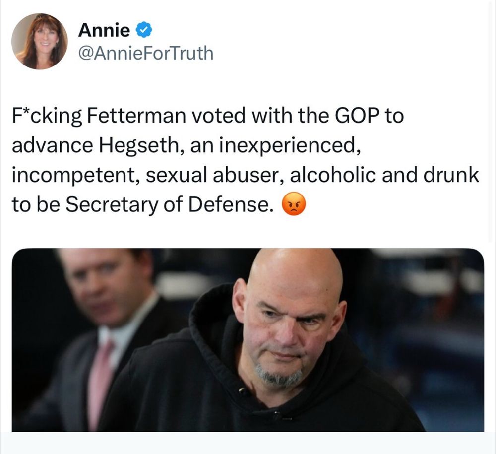Click the pink tie in the photo
496x454 pixels.
pyautogui.click(x=101, y=382)
